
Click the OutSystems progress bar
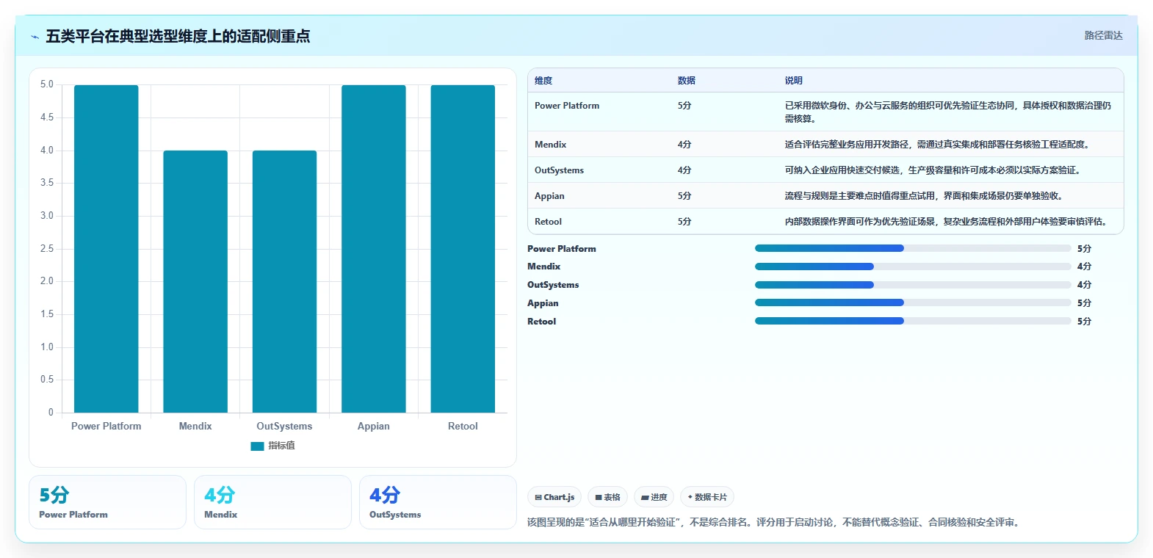pyautogui.click(x=913, y=285)
